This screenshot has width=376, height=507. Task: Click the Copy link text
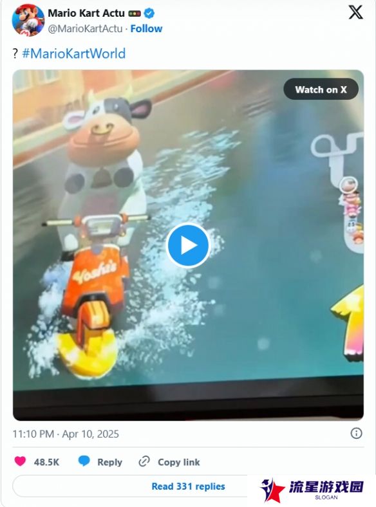pyautogui.click(x=178, y=462)
